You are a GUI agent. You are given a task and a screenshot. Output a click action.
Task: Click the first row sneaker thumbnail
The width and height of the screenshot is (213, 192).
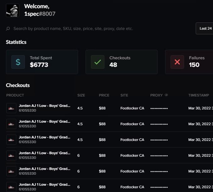click(x=11, y=108)
